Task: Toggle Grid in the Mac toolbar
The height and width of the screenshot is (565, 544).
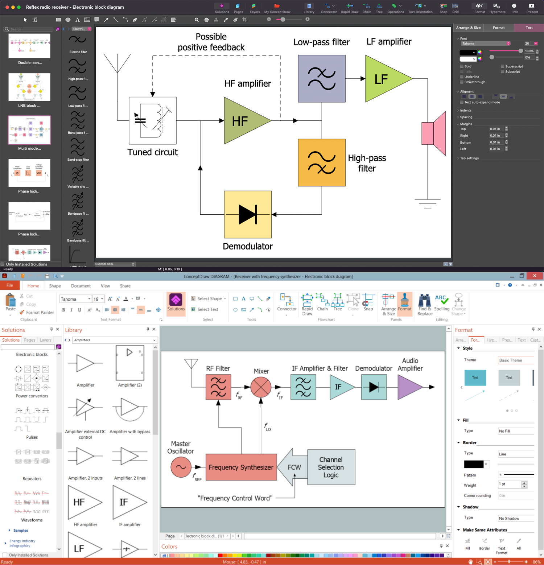Action: click(455, 8)
